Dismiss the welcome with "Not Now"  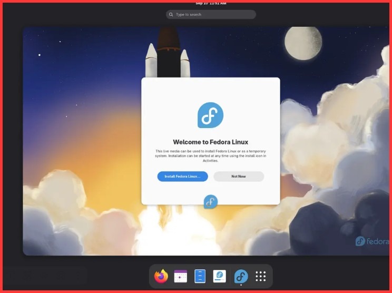[238, 177]
